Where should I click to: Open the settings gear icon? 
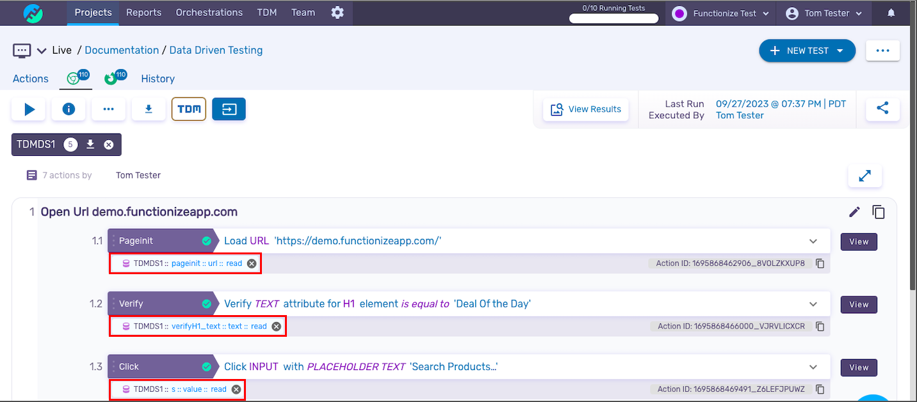[x=337, y=13]
